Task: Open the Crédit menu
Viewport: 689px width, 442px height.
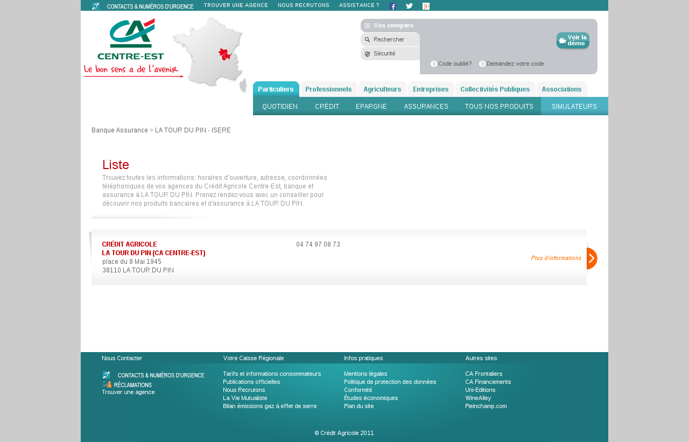Action: 327,106
